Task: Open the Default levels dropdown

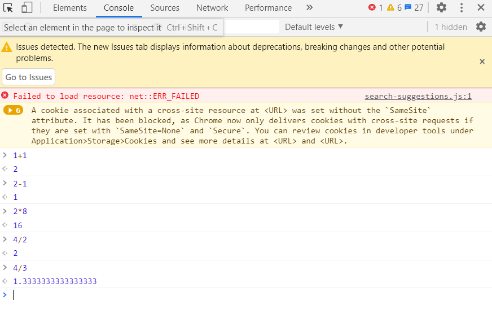Action: (314, 27)
